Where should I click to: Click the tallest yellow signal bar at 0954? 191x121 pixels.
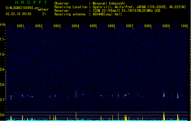pyautogui.click(x=76, y=116)
